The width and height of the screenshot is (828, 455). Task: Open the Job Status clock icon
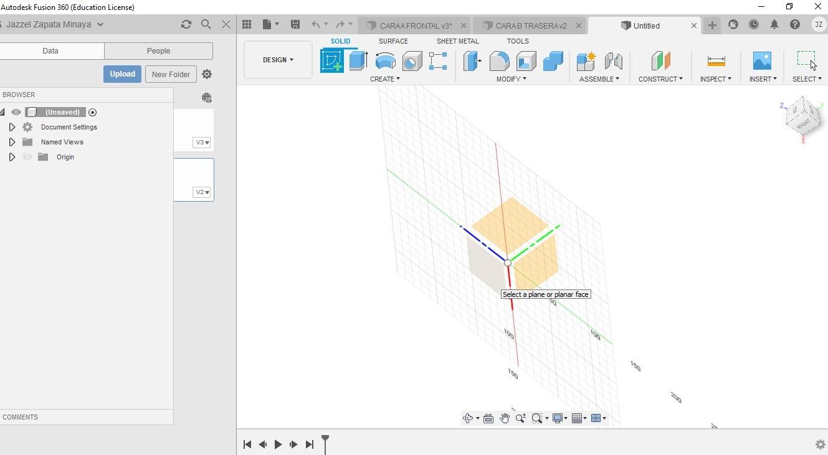pyautogui.click(x=754, y=24)
